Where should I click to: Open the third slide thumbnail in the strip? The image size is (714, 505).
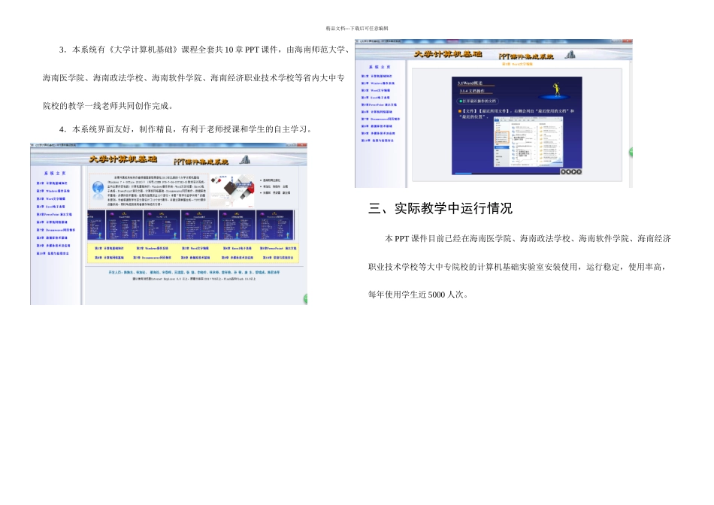click(x=162, y=225)
